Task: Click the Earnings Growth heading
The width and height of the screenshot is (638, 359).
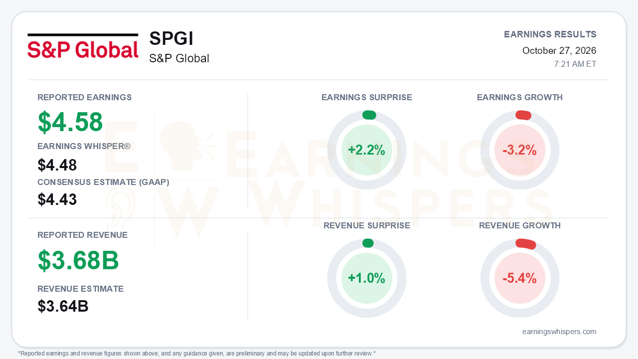Action: point(520,97)
